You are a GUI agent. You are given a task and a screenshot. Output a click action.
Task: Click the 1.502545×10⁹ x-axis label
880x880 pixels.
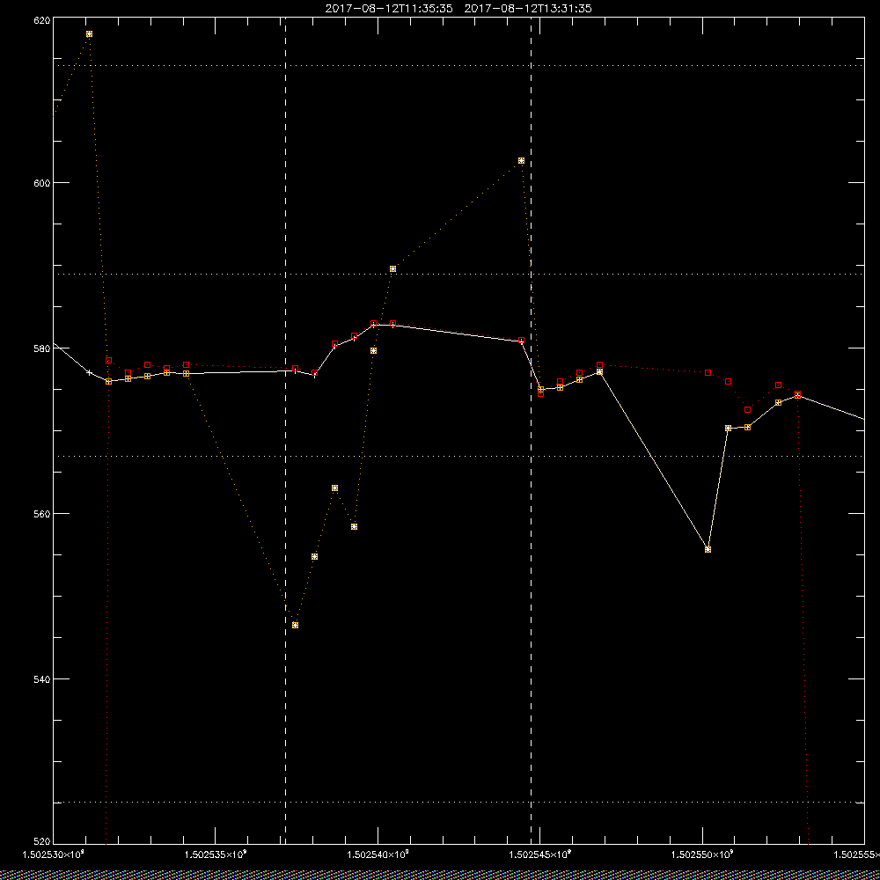pyautogui.click(x=540, y=854)
